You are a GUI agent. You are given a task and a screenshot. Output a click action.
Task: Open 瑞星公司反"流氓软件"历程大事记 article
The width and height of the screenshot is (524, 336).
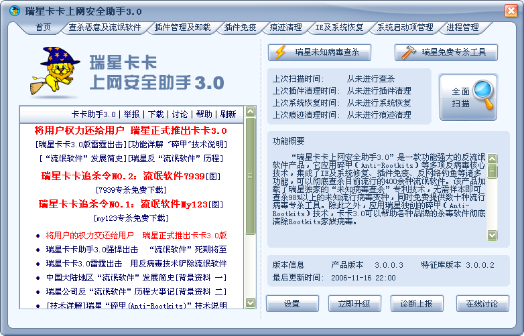pos(136,292)
